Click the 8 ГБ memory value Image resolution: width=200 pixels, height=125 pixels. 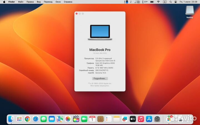[104, 68]
